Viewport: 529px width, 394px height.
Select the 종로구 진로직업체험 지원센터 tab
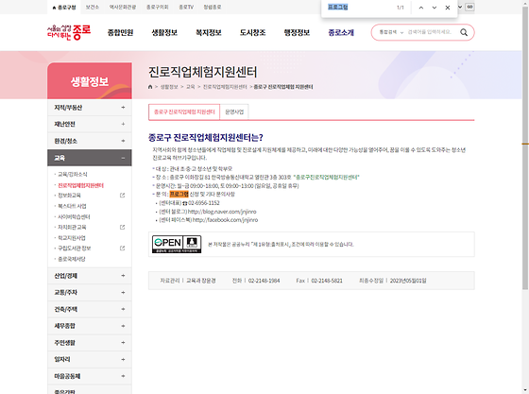(x=184, y=111)
